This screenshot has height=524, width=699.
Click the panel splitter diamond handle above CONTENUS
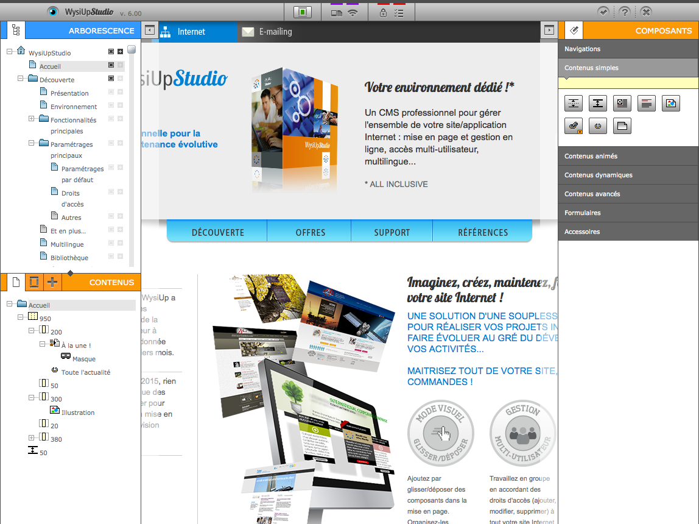[71, 273]
